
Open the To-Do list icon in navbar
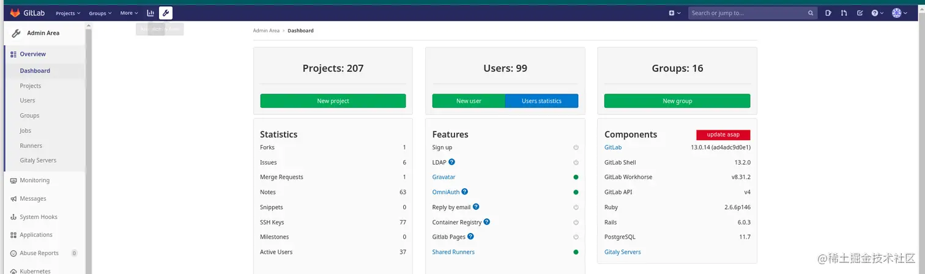pyautogui.click(x=860, y=13)
